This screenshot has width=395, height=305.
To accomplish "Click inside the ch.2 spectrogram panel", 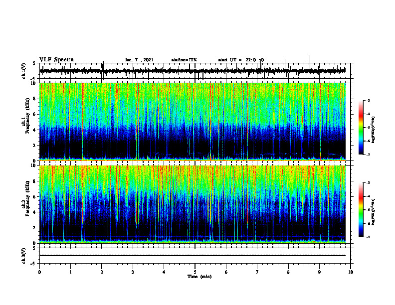I will pos(195,204).
